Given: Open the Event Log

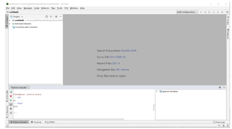Looking at the screenshot, I should [x=219, y=122].
